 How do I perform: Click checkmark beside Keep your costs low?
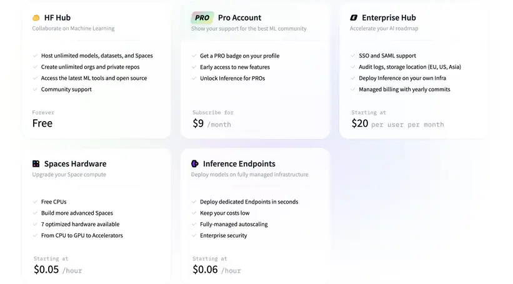tap(194, 213)
